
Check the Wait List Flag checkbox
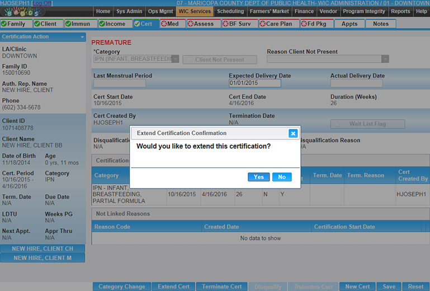click(x=337, y=124)
